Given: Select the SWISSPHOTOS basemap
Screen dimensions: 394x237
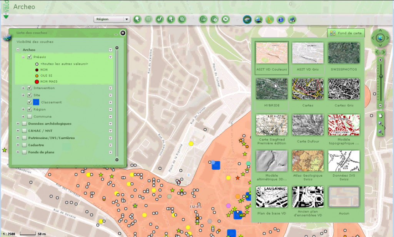Looking at the screenshot, I should [344, 58].
